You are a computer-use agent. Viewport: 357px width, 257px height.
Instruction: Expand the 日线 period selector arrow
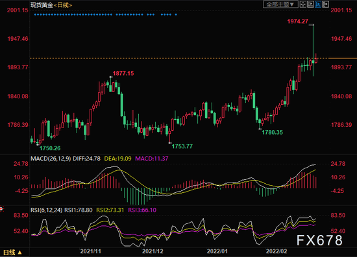pos(20,252)
